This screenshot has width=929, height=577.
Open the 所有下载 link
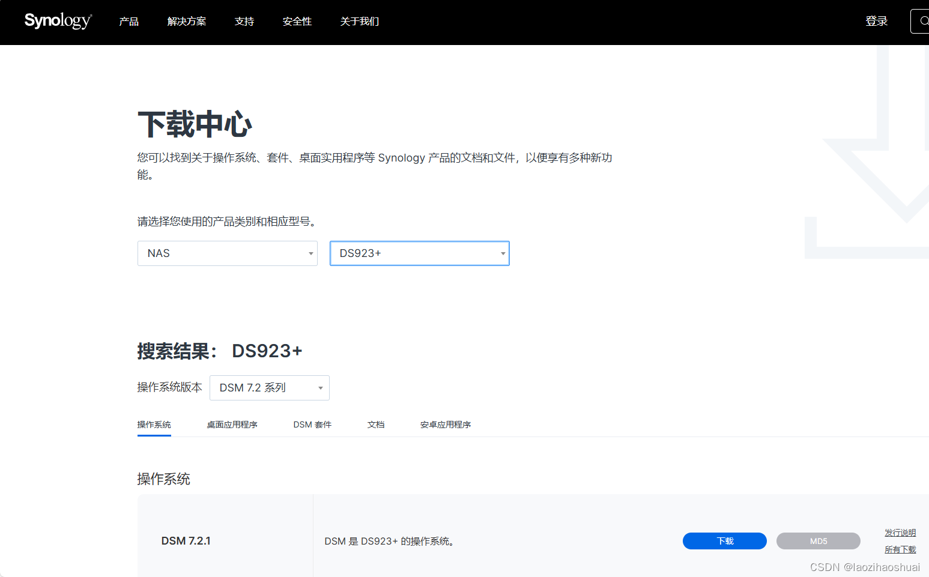pyautogui.click(x=900, y=549)
